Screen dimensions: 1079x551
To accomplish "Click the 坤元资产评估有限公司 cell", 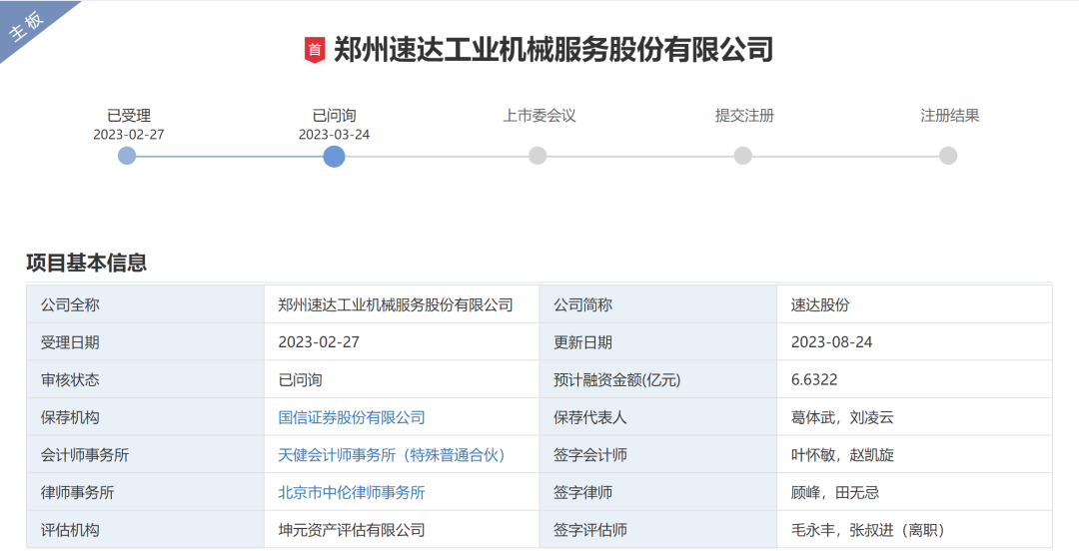I will 402,530.
